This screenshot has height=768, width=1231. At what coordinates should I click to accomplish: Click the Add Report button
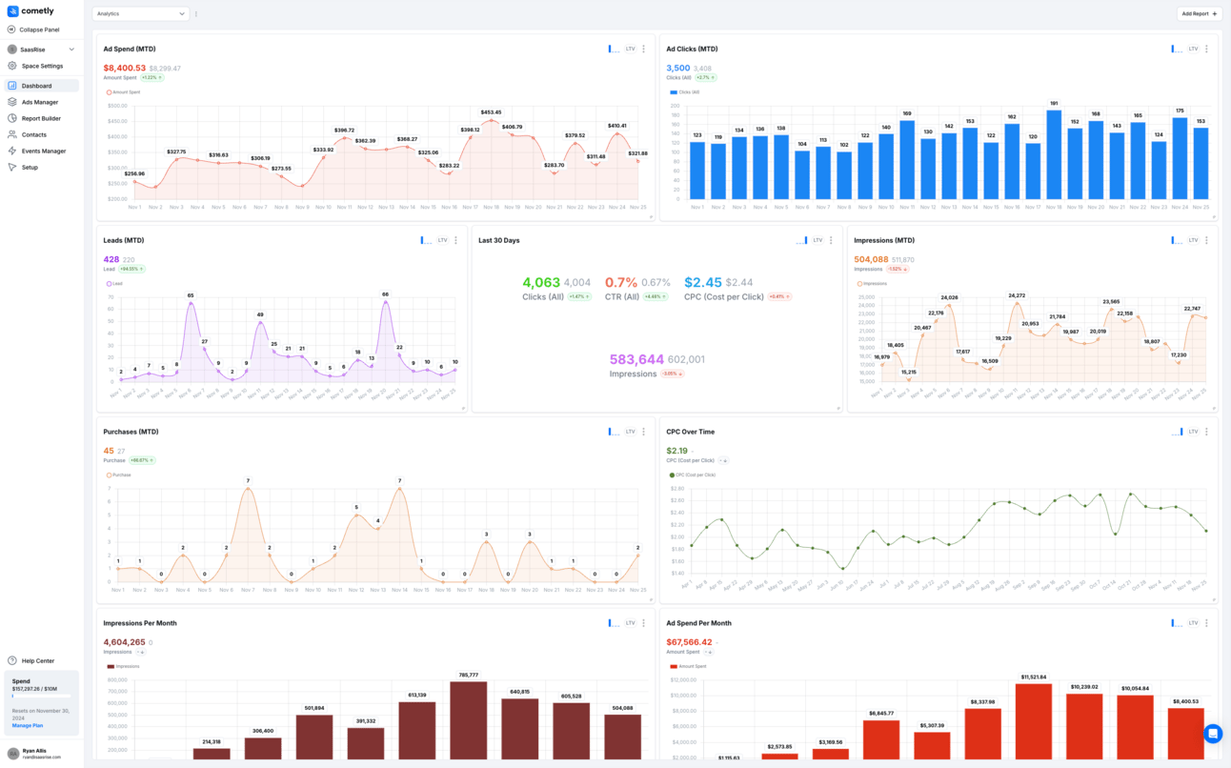pos(1199,14)
